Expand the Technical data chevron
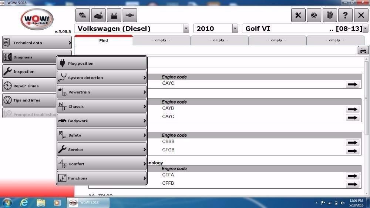The height and width of the screenshot is (208, 370). pos(70,43)
